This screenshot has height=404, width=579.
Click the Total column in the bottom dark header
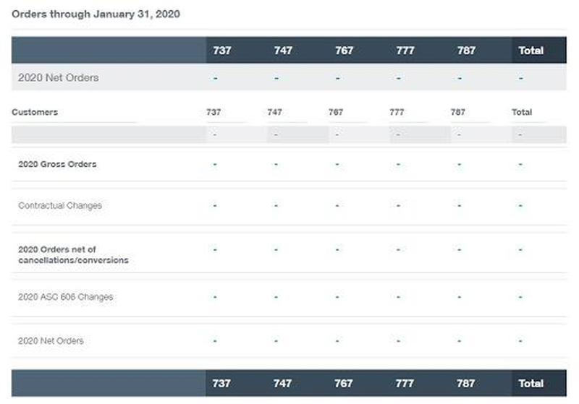[x=531, y=383]
